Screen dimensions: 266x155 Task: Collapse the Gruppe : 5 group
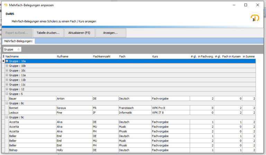(7, 94)
